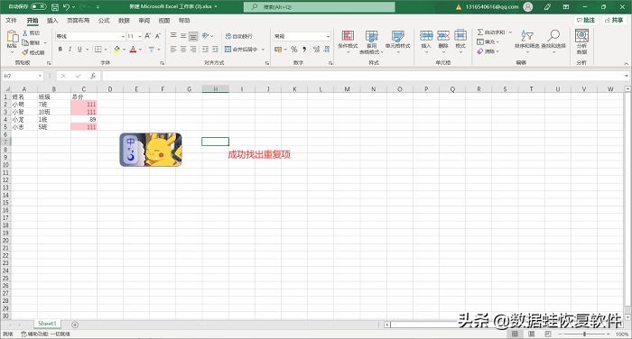Viewport: 632px width, 339px height.
Task: Open the 文件 (File) menu
Action: (11, 20)
